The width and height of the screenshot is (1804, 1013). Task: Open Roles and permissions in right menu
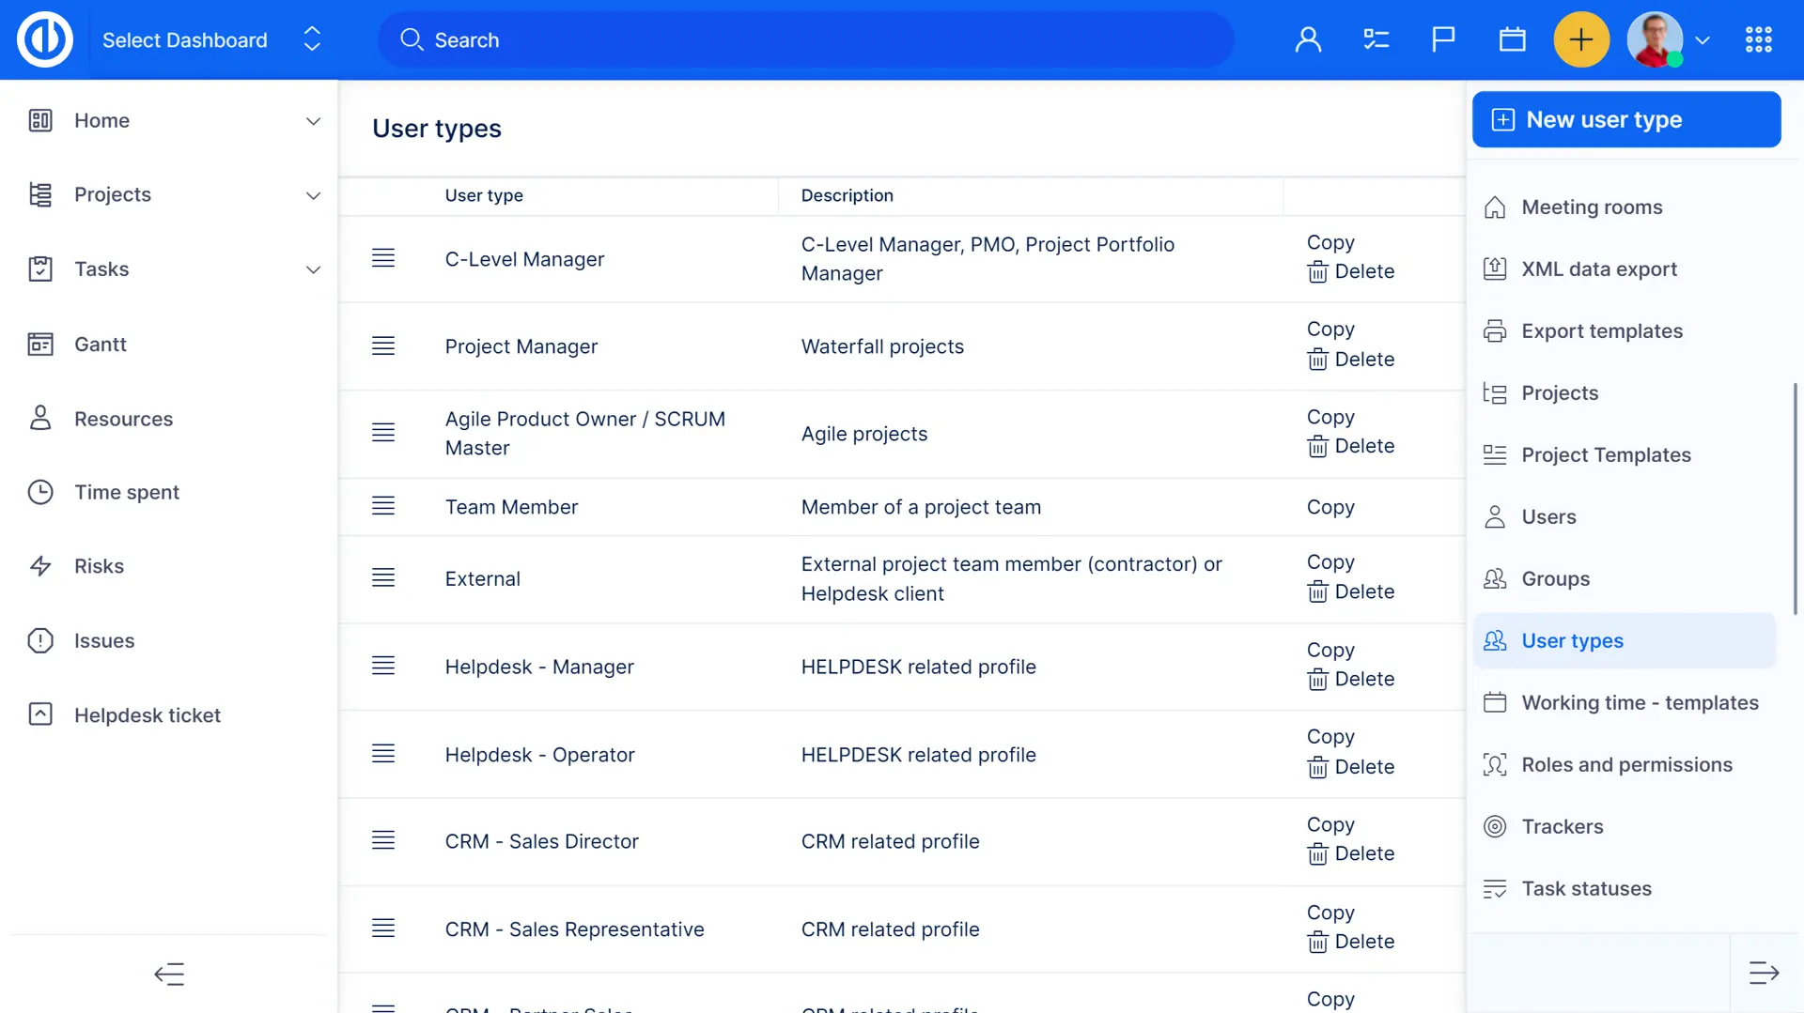click(x=1626, y=764)
